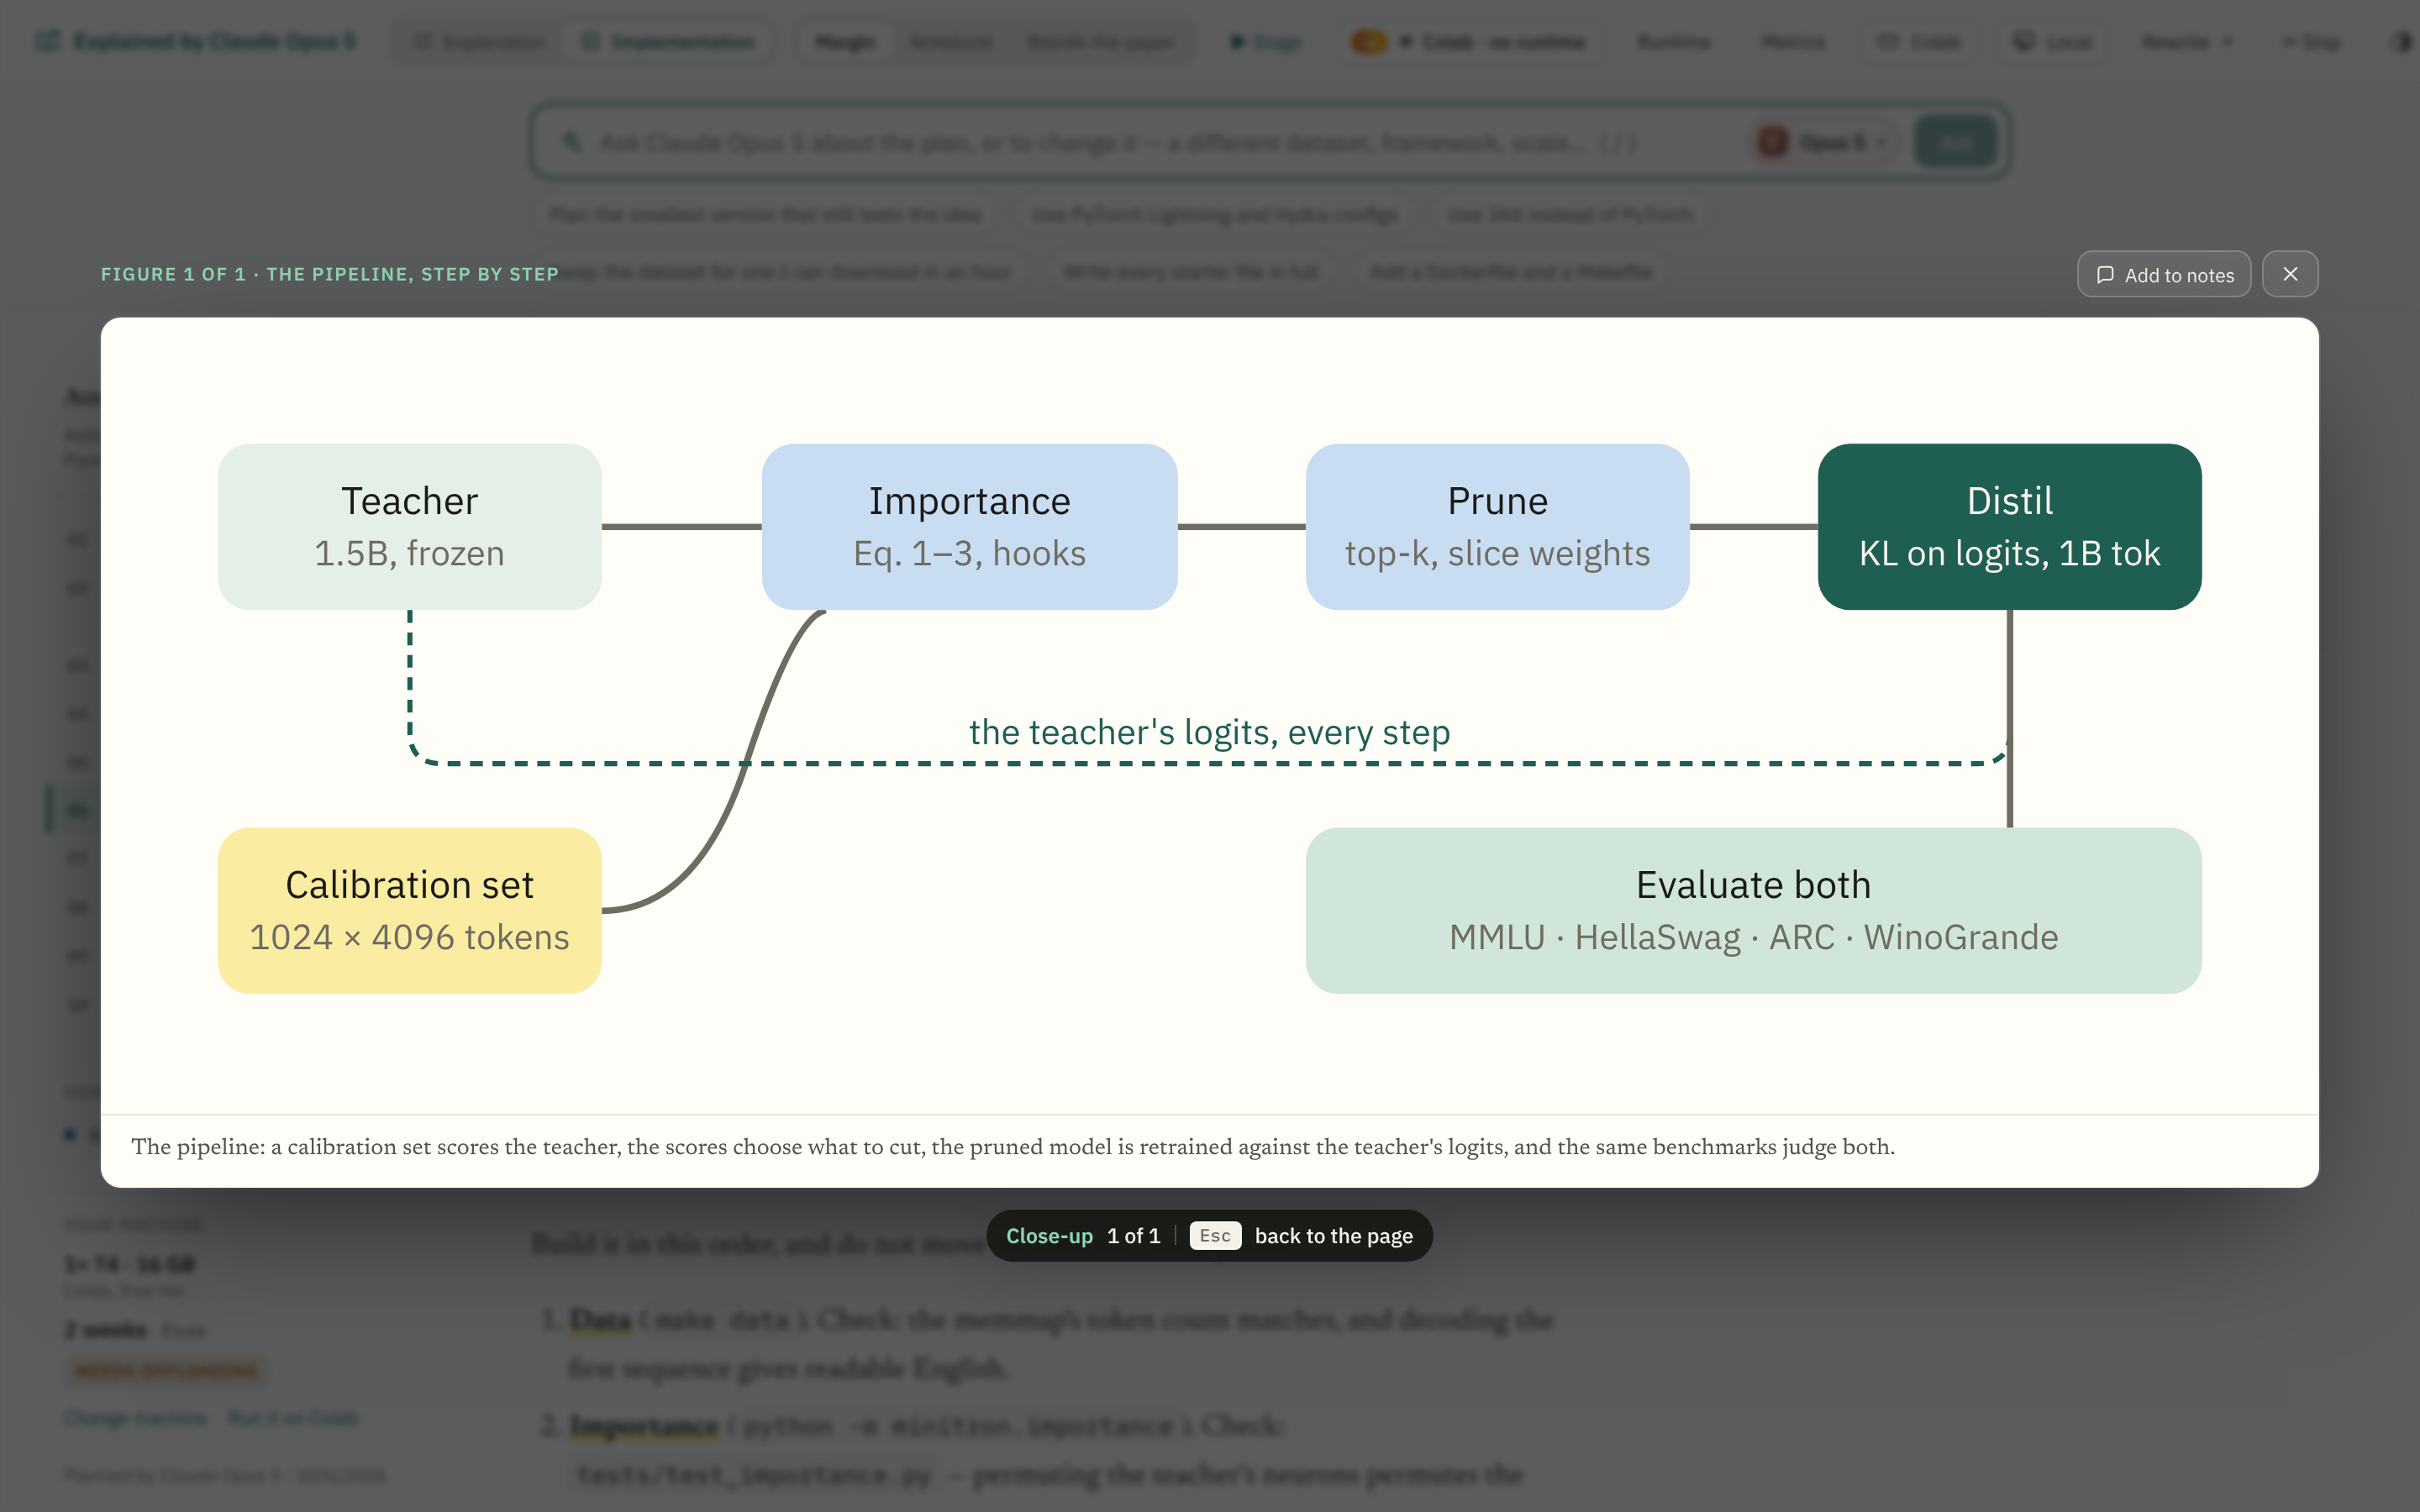Click the Prune top-k node
2420x1512 pixels.
pos(1497,527)
